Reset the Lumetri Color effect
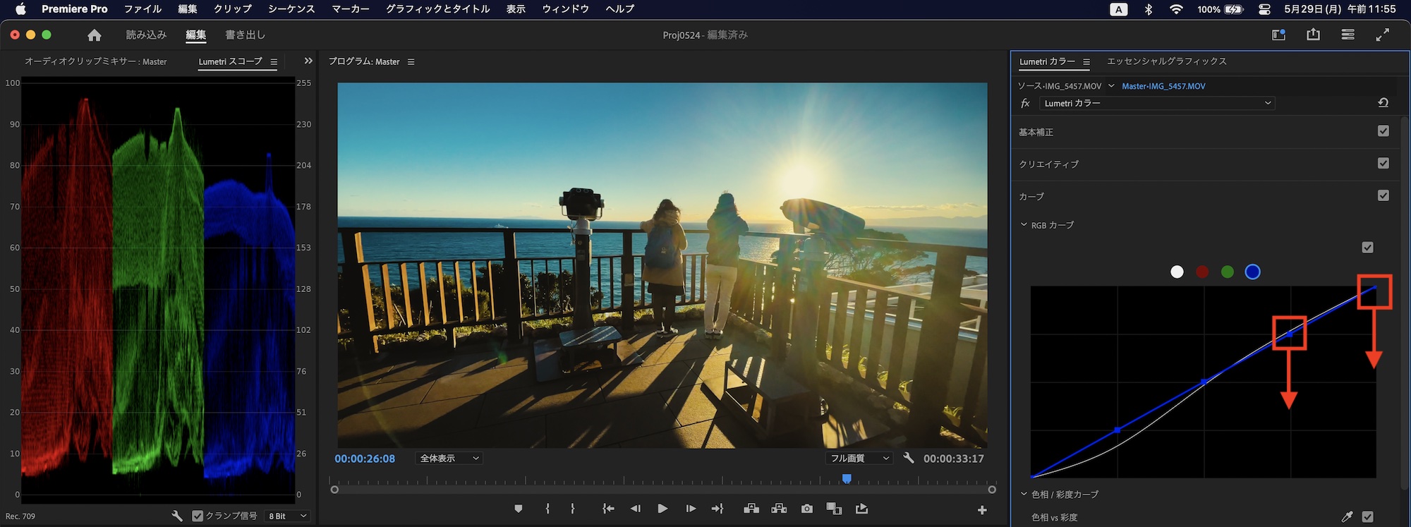The image size is (1411, 527). (x=1383, y=103)
